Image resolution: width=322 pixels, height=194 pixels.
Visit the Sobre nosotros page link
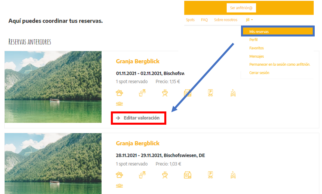(x=226, y=20)
